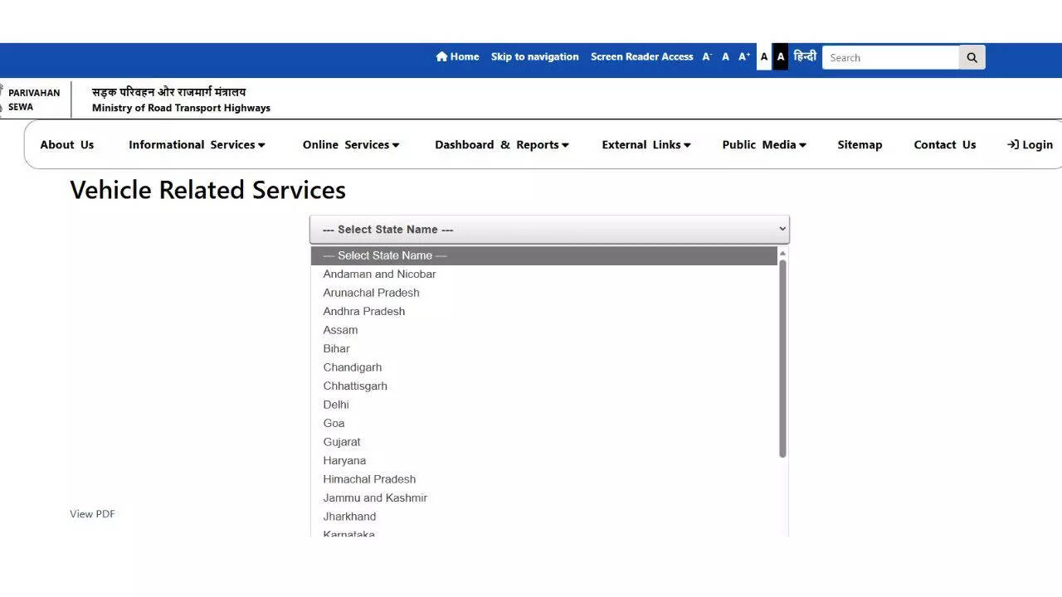Click the Login icon link
Screen dimensions: 1062x597
point(1030,144)
